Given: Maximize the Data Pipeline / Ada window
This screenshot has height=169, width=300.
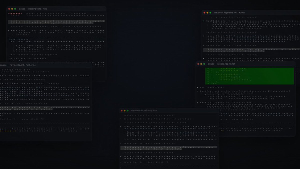Looking at the screenshot, I should click(15, 9).
